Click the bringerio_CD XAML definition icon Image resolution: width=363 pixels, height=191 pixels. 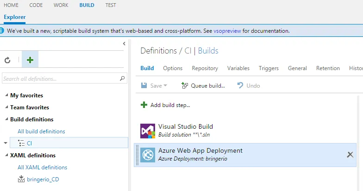click(21, 179)
